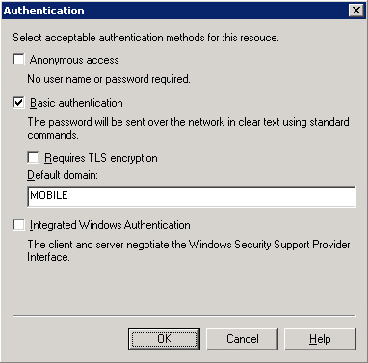368x363 pixels.
Task: Click the 'Basic authentication' label text
Action: (x=76, y=103)
